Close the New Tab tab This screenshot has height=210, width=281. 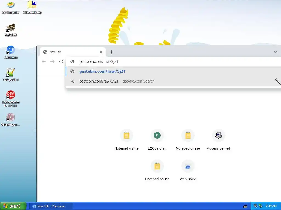click(101, 52)
